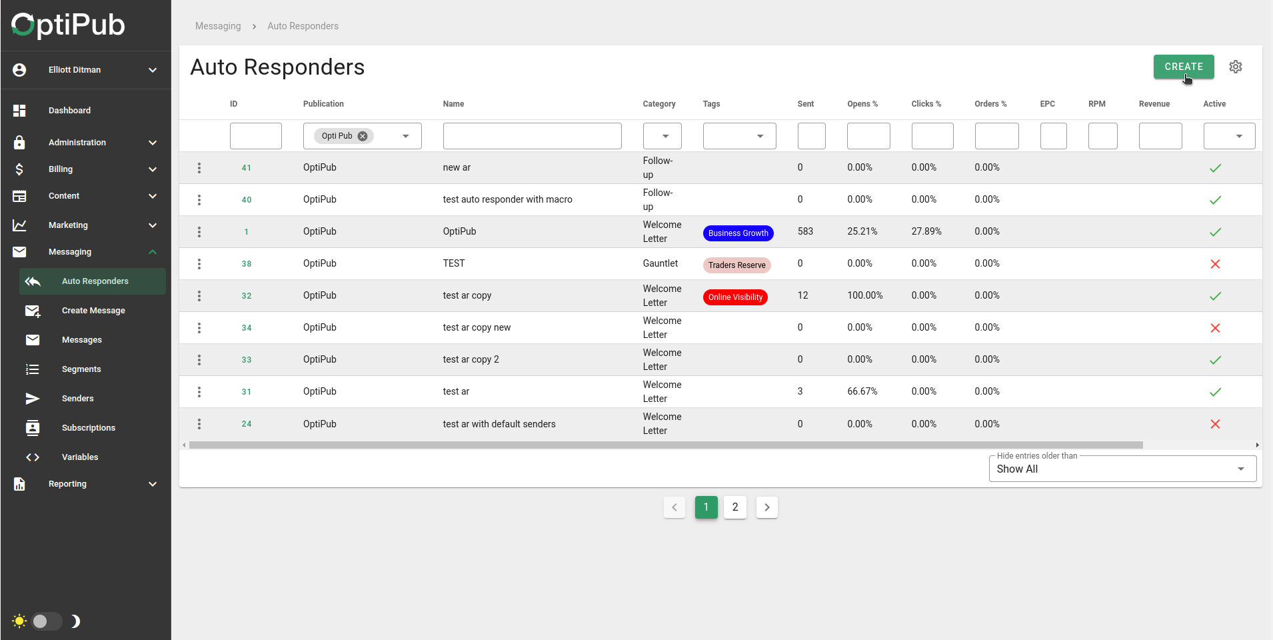1273x640 pixels.
Task: Toggle active checkmark for ID 1 OptiPub row
Action: (x=1215, y=232)
